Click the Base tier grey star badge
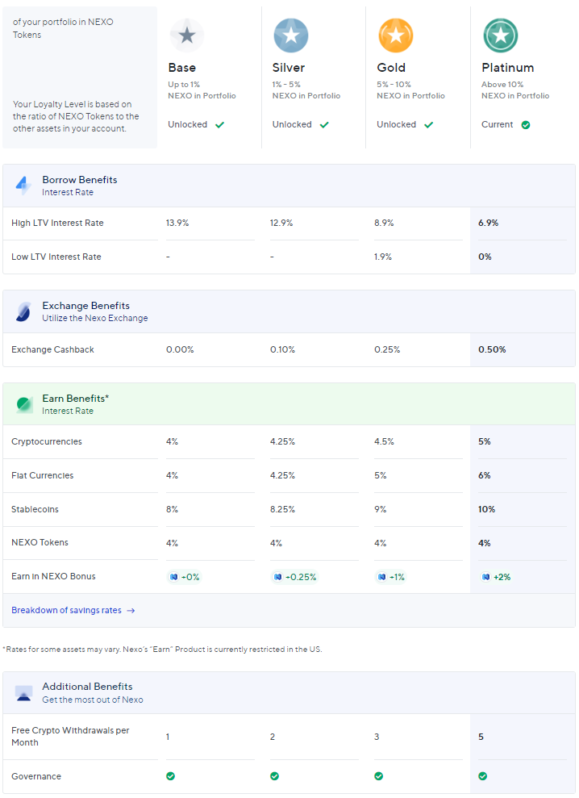The width and height of the screenshot is (579, 798). pos(187,36)
